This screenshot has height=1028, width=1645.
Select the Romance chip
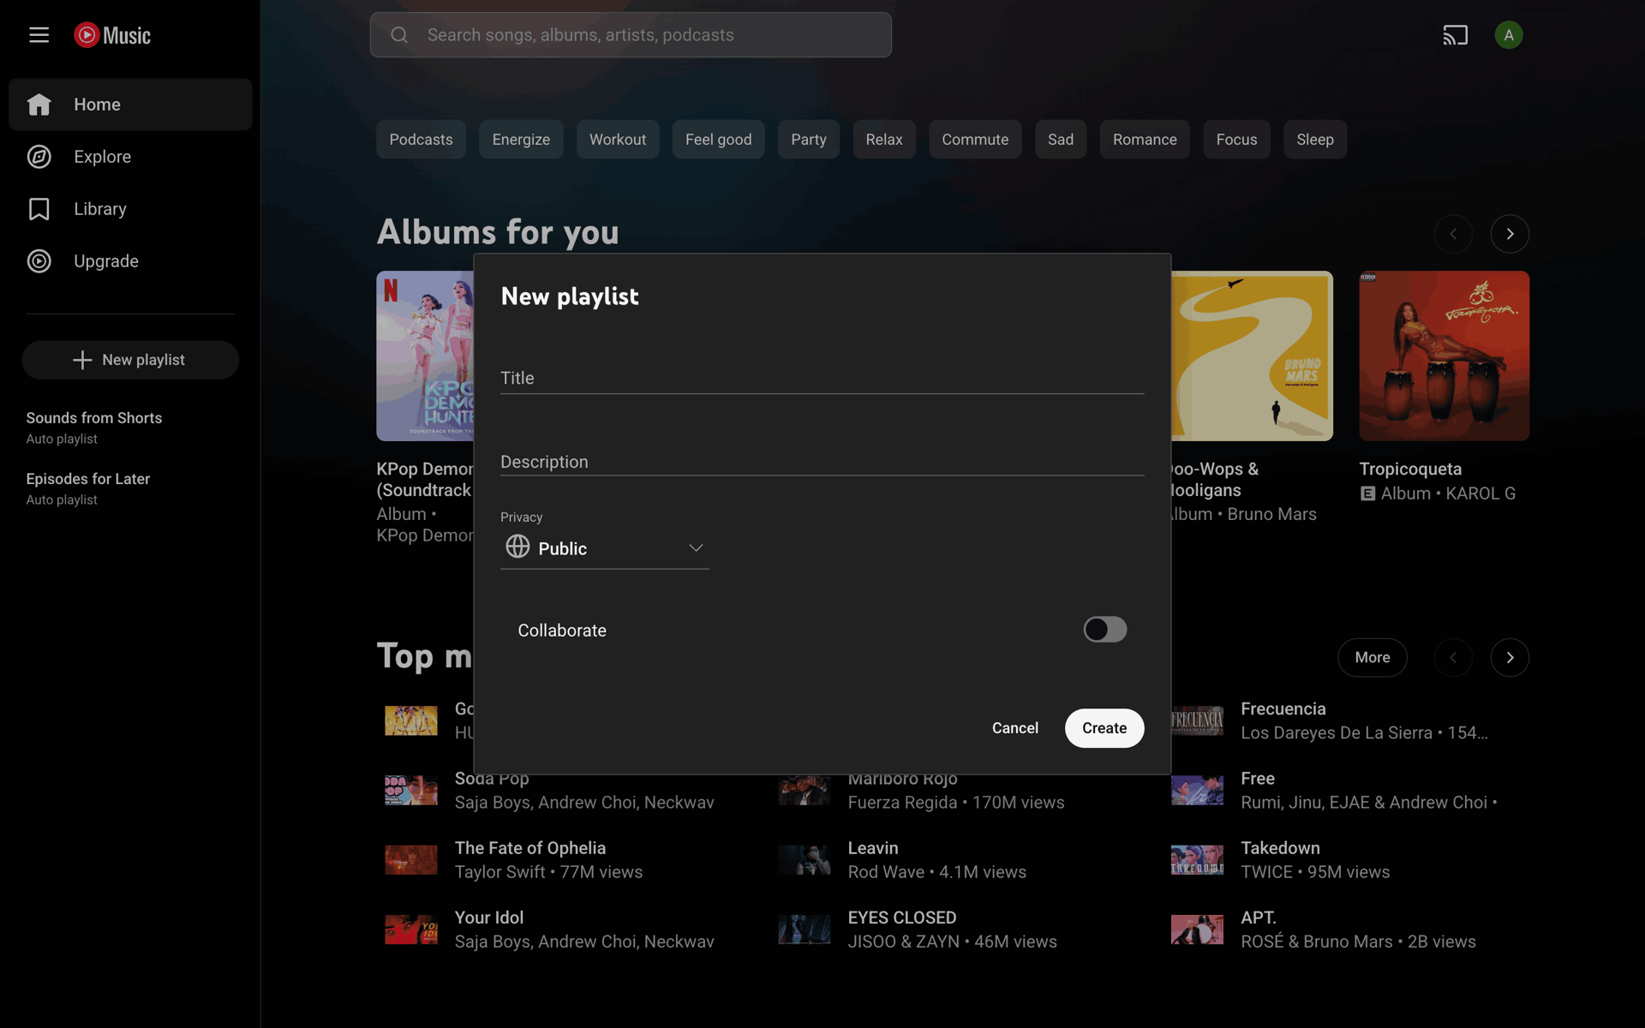click(1145, 140)
